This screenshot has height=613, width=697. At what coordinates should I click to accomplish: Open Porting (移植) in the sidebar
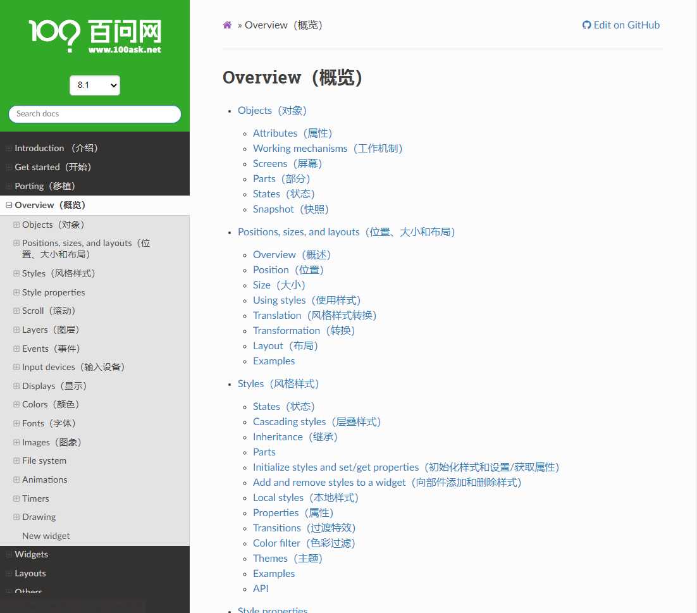point(45,186)
